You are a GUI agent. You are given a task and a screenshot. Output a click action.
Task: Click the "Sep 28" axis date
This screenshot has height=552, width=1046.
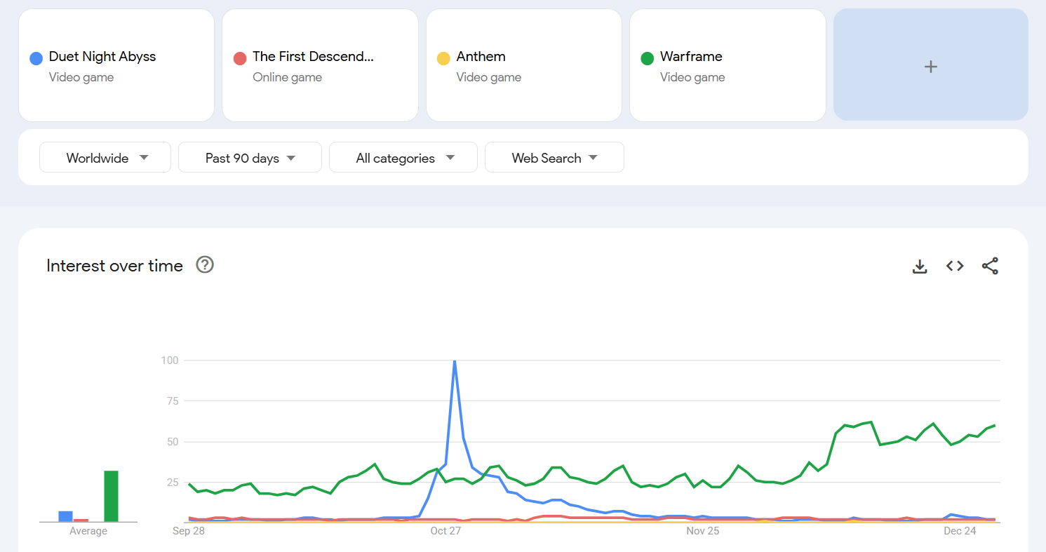coord(189,531)
